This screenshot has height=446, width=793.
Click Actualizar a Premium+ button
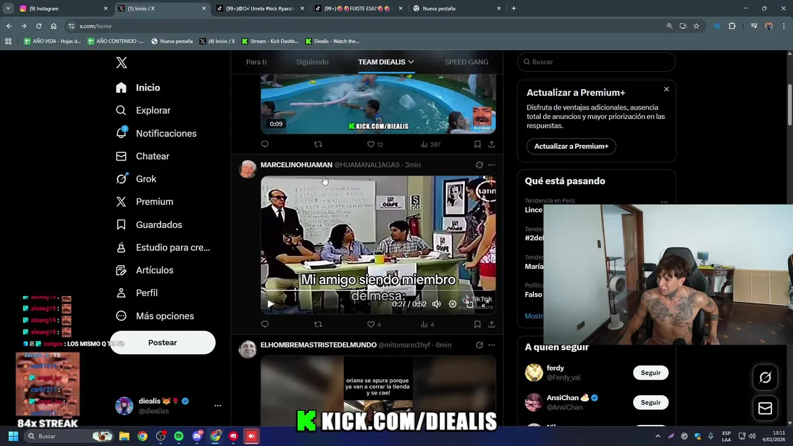coord(571,146)
